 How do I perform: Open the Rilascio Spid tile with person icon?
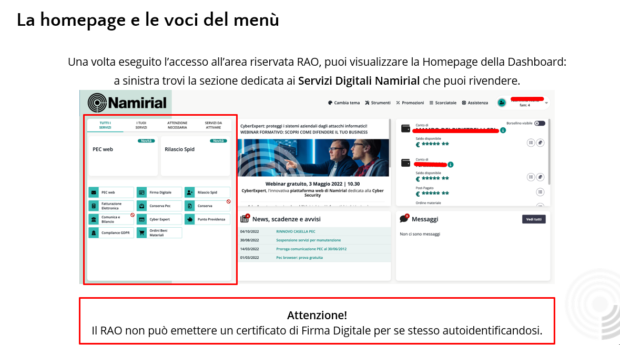click(x=207, y=192)
